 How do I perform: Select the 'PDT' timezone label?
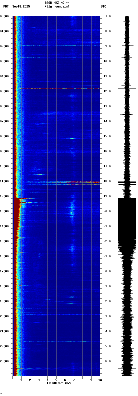(6, 6)
